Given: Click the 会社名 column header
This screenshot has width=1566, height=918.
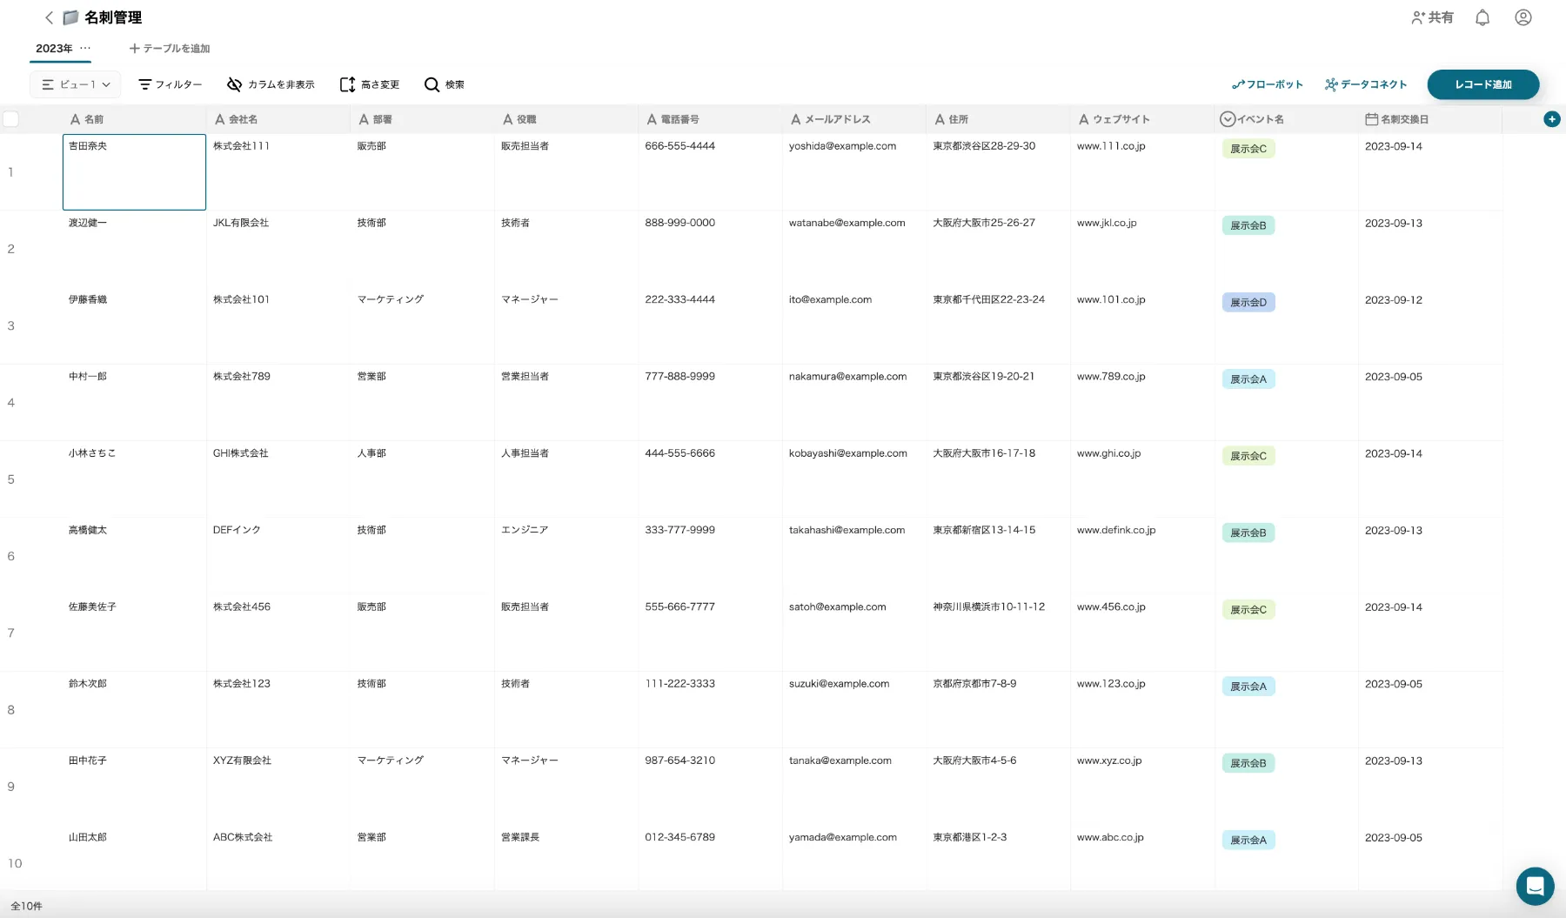Looking at the screenshot, I should point(278,119).
